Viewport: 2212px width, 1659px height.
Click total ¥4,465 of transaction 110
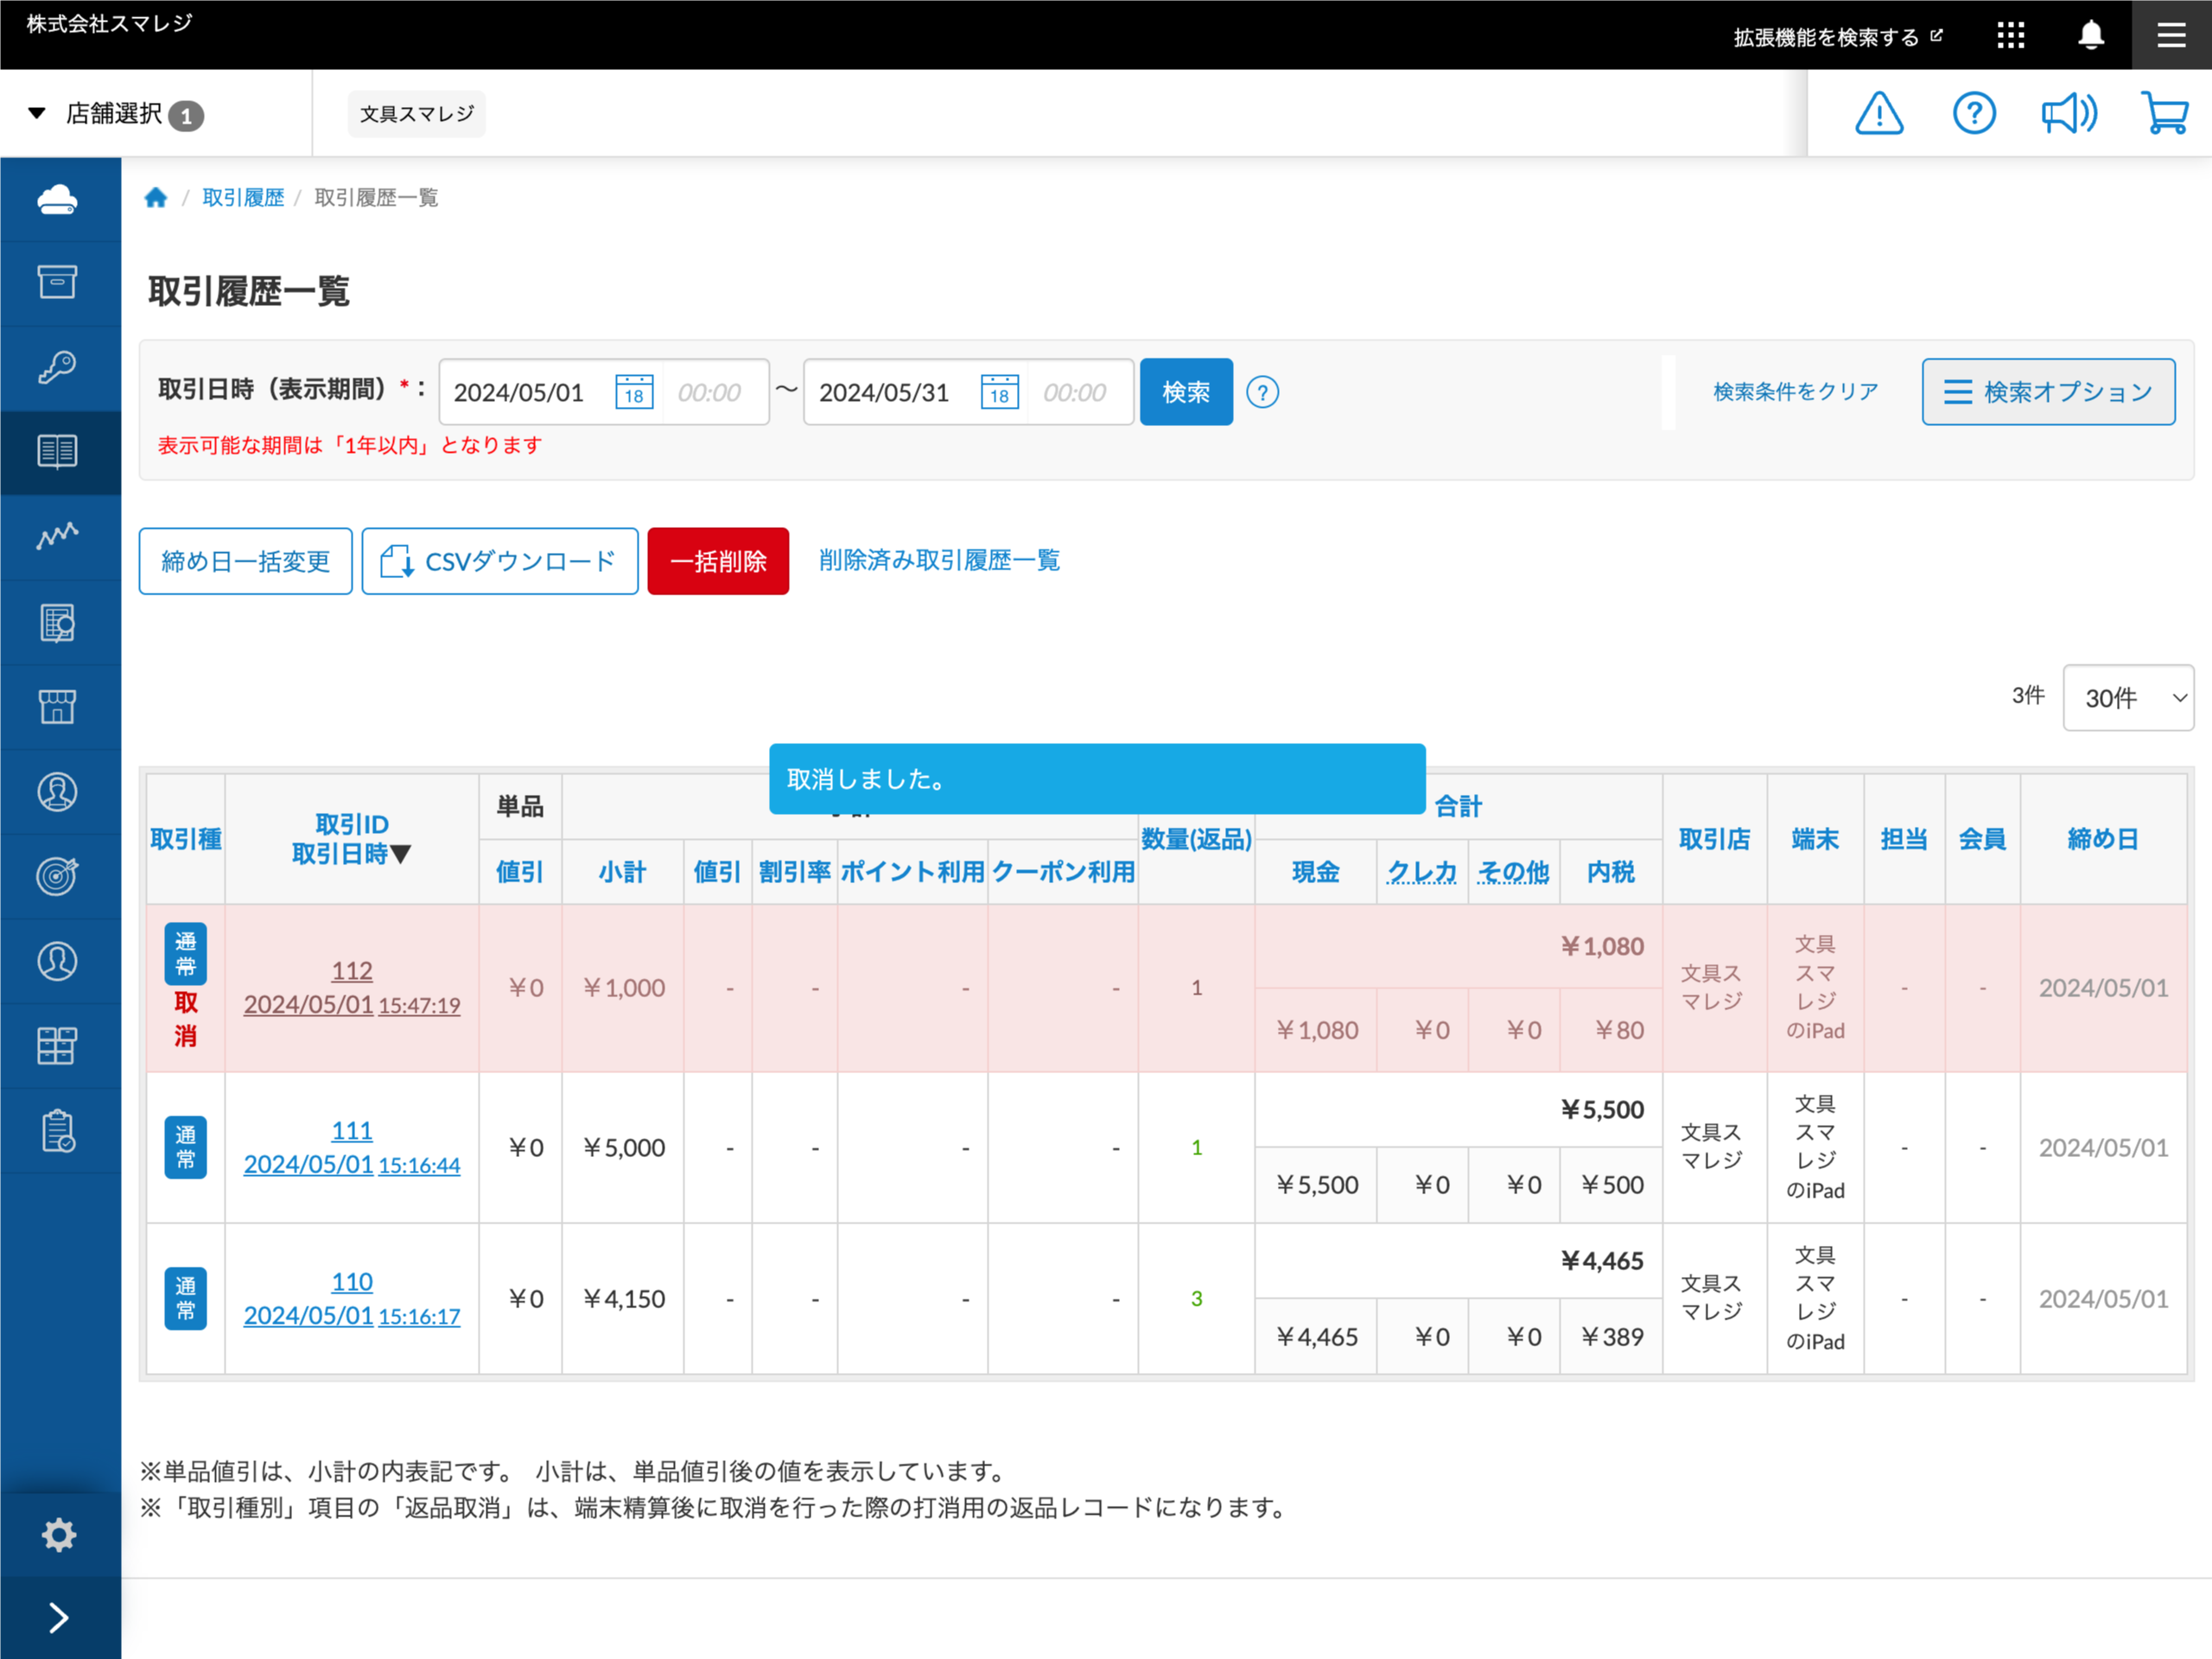(x=1602, y=1260)
